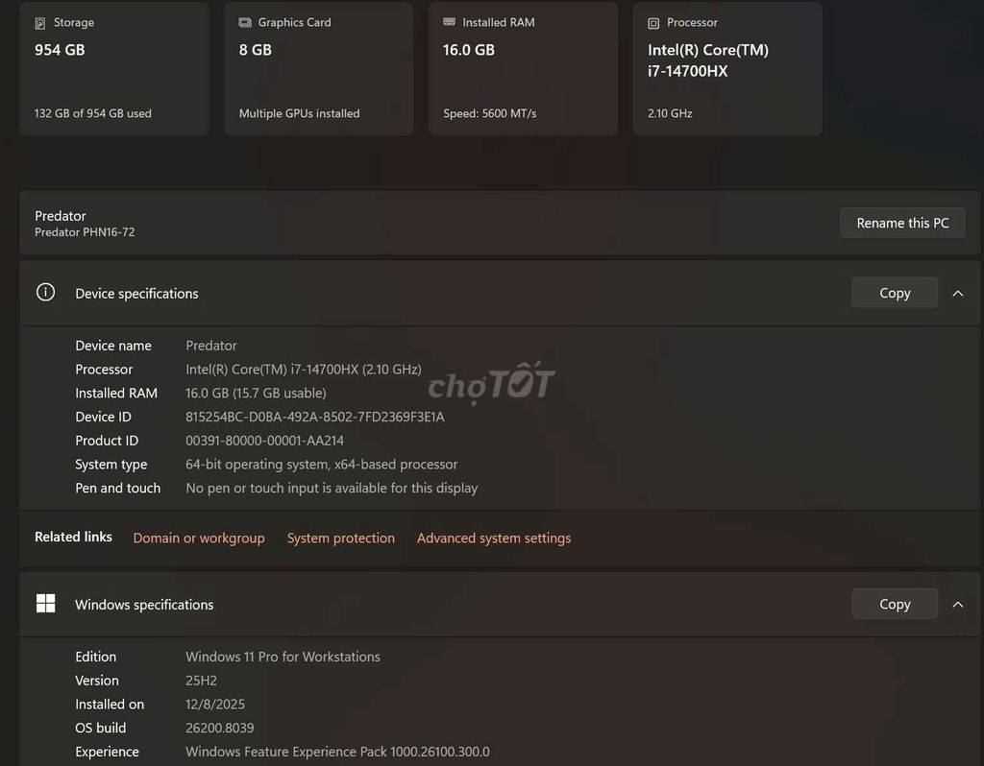Collapse the Windows specifications section
Viewport: 984px width, 766px height.
(958, 605)
